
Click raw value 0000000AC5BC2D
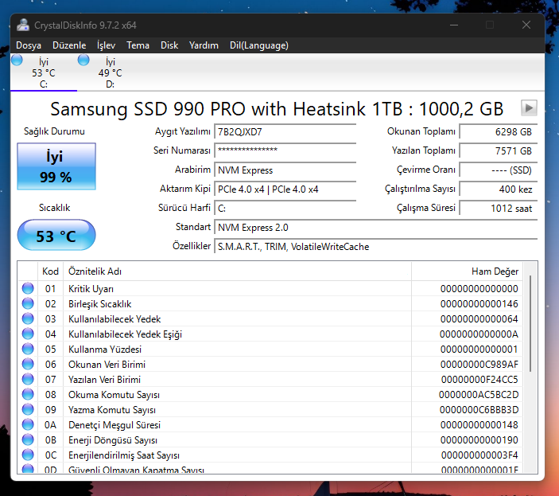479,395
